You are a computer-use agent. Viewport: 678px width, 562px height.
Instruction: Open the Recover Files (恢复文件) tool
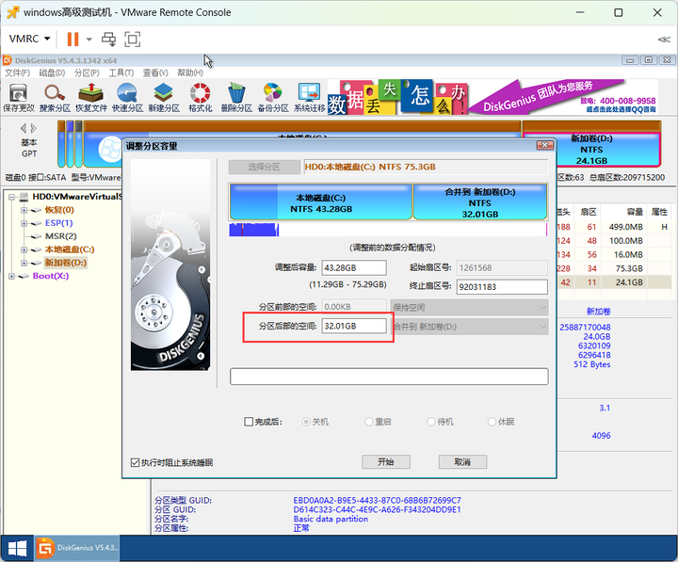point(91,98)
